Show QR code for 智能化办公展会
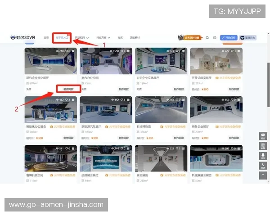270x216 pixels. pos(73,100)
